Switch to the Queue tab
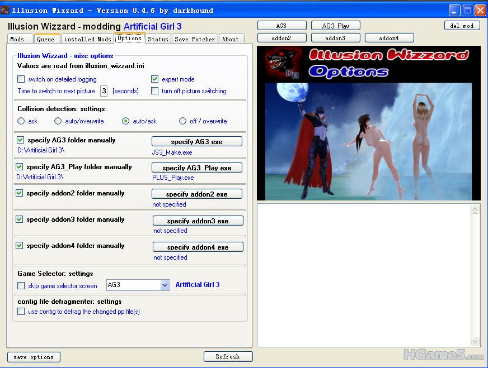The image size is (488, 368). (47, 39)
